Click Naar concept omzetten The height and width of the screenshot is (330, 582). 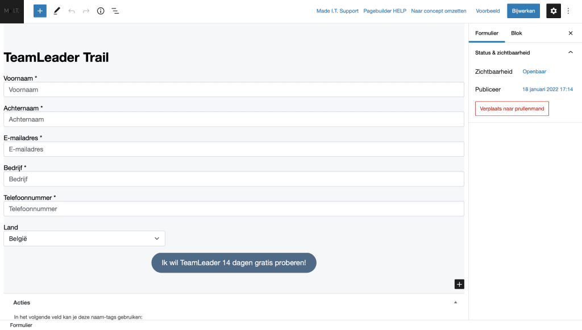[x=438, y=11]
